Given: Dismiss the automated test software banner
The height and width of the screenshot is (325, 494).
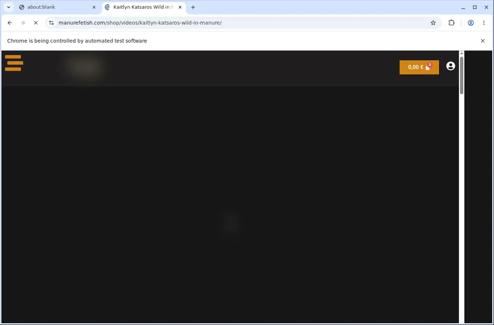Looking at the screenshot, I should 483,41.
